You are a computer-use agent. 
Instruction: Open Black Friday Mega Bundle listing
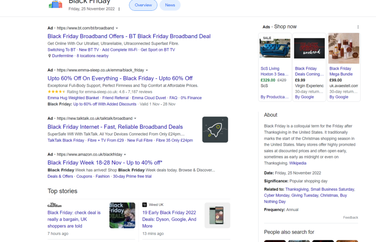[x=341, y=71]
